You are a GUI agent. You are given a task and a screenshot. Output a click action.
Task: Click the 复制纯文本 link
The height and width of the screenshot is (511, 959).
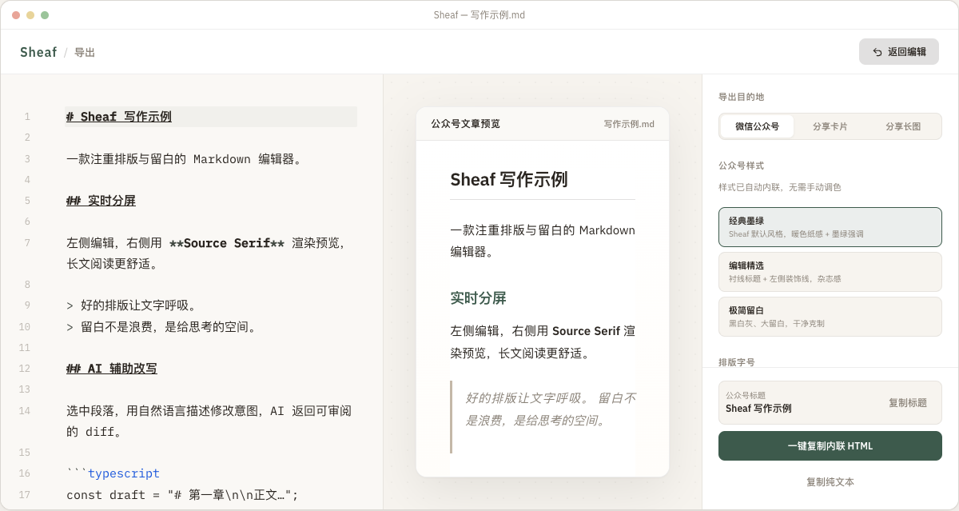830,482
